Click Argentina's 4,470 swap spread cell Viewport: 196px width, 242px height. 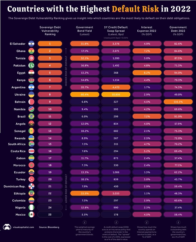[116, 87]
